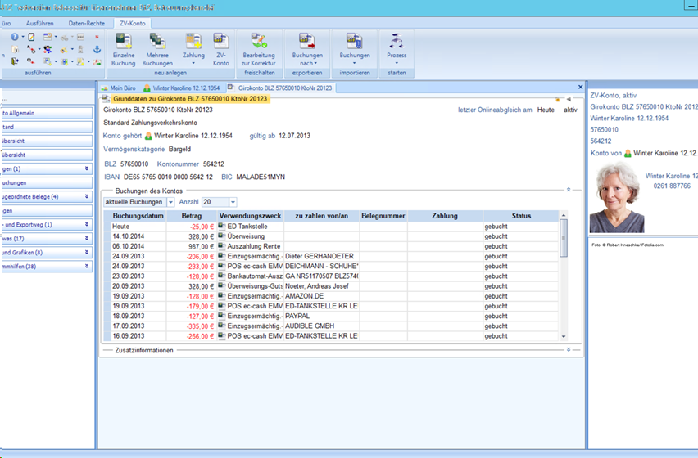
Task: Click the blue help question mark icon
Action: pos(15,37)
